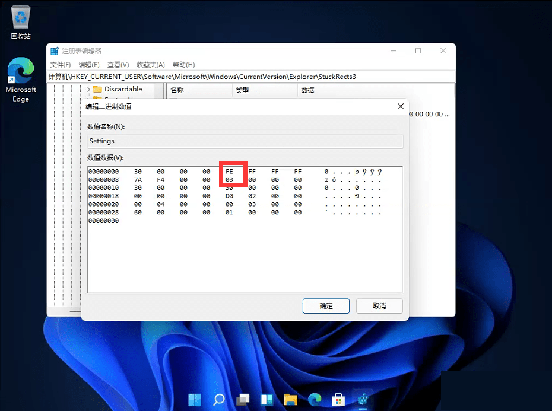The image size is (552, 411).
Task: Open Task View in the taskbar
Action: coord(243,399)
